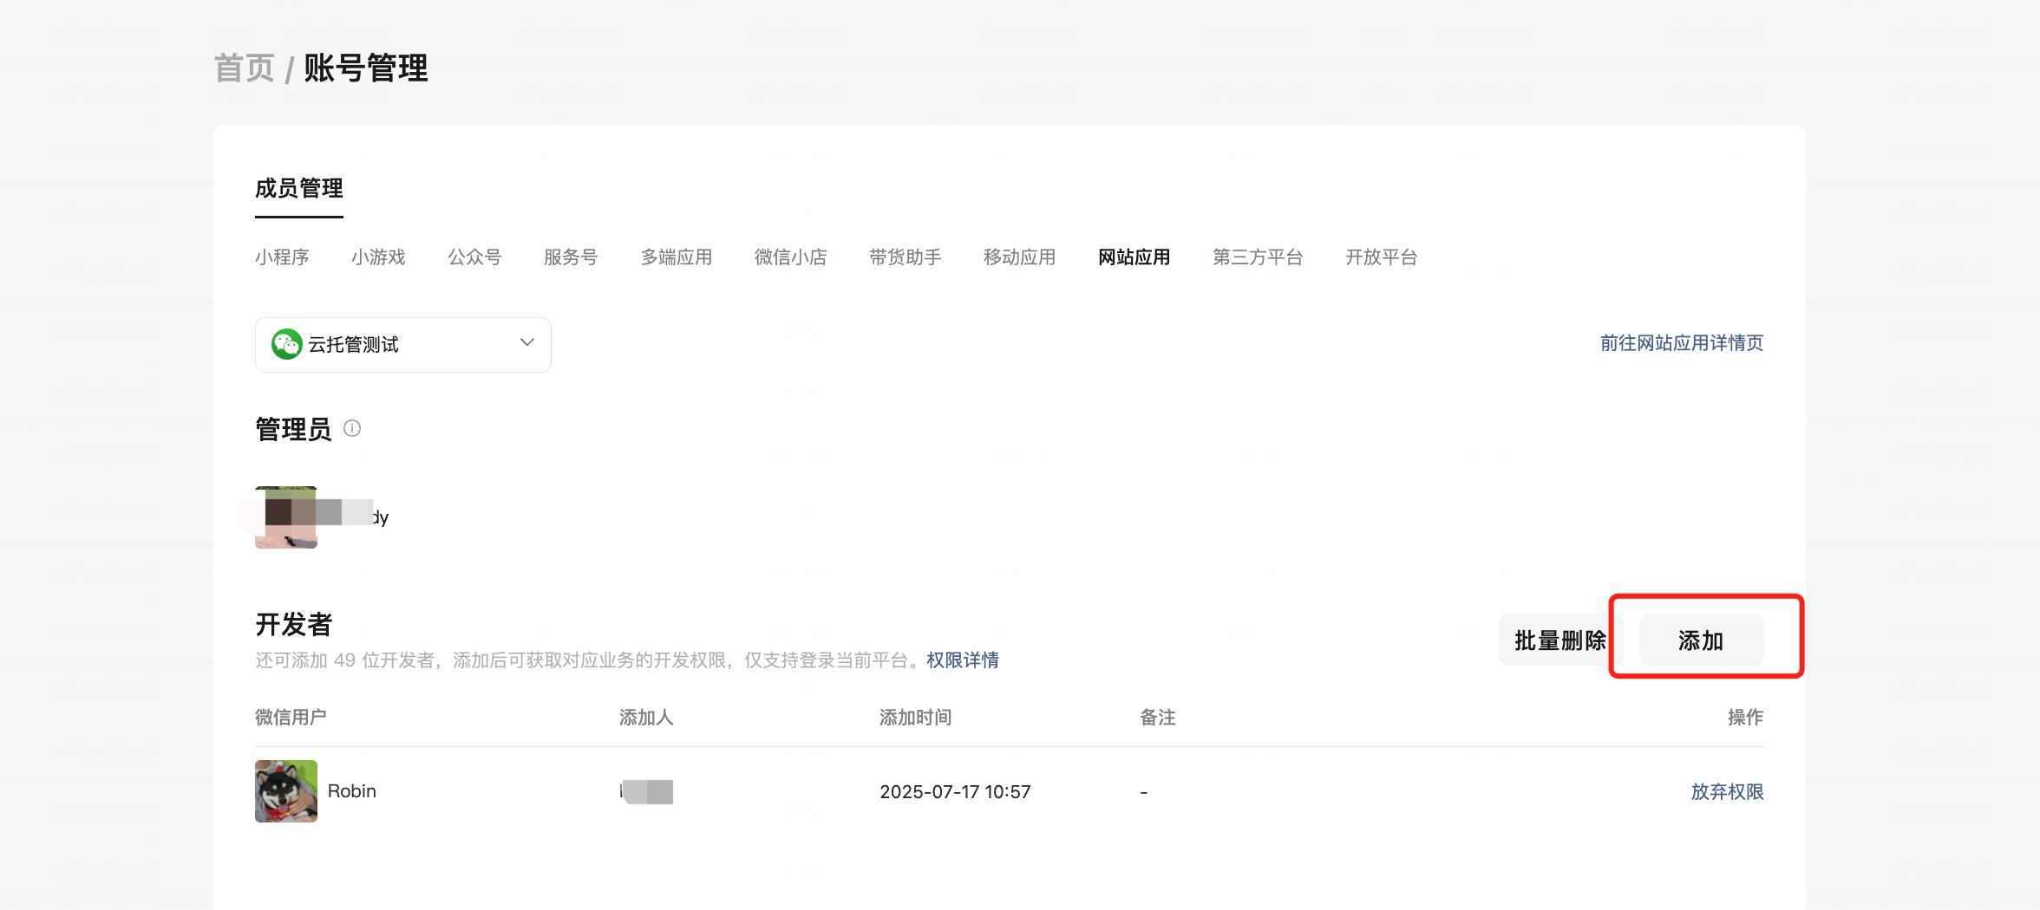Click the info icon beside 管理员
Viewport: 2040px width, 910px height.
pos(352,428)
